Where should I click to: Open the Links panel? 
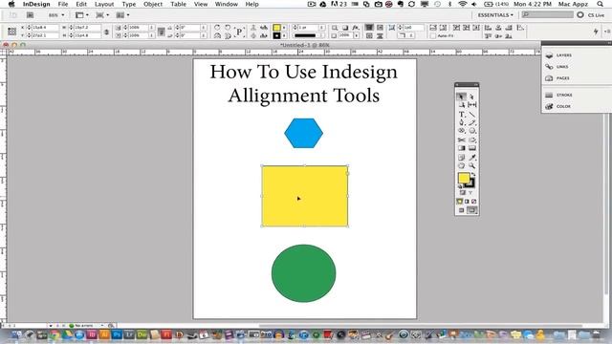(x=557, y=67)
